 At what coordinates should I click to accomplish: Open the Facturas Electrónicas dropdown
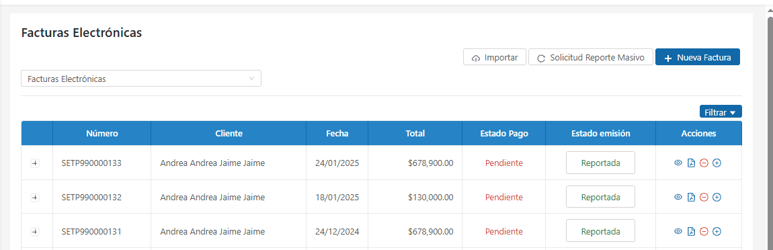pos(141,79)
